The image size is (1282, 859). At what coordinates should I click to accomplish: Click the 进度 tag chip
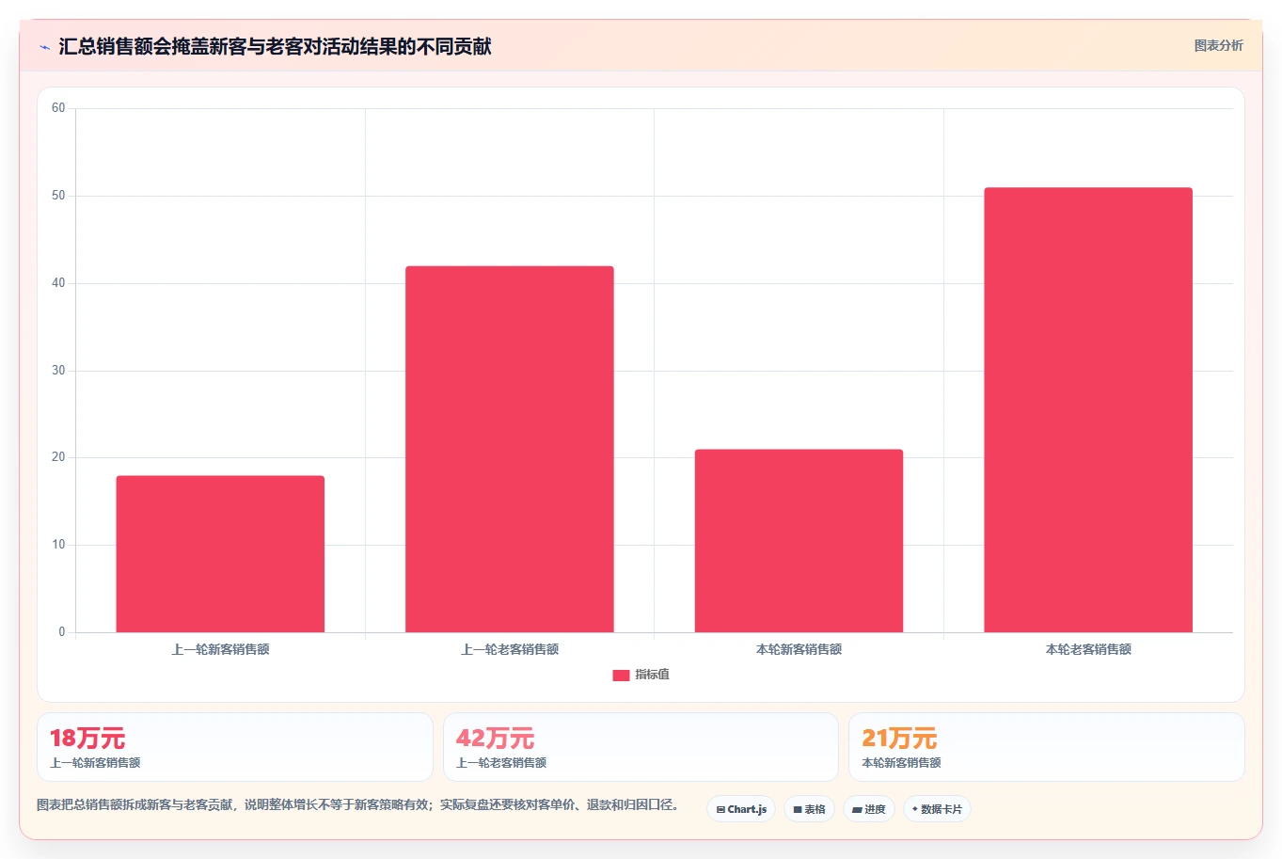click(x=868, y=809)
